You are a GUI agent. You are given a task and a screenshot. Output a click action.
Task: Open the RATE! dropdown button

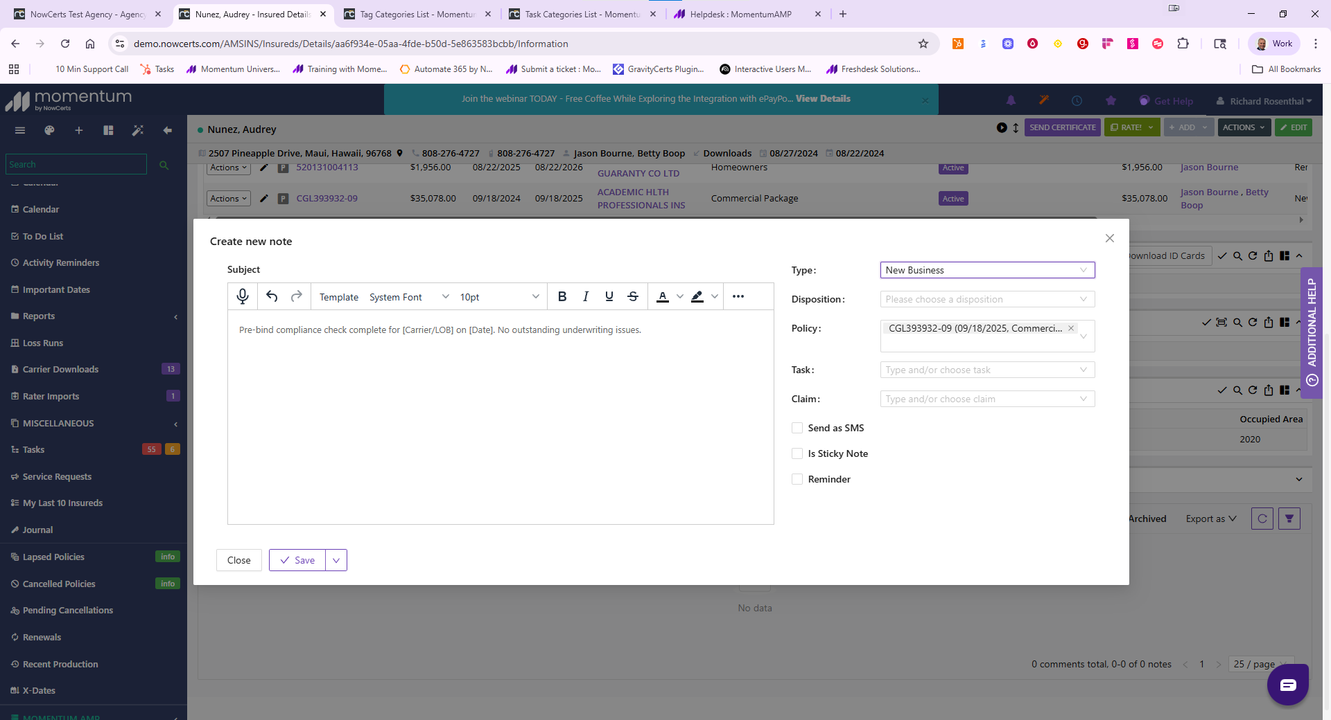1131,127
